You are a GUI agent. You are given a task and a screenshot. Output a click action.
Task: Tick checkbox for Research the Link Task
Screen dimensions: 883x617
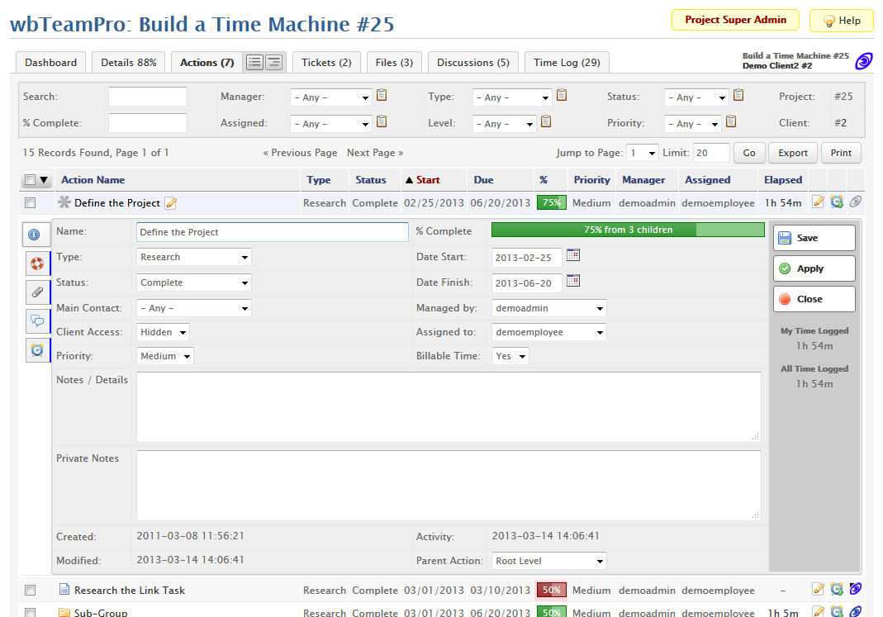[31, 591]
